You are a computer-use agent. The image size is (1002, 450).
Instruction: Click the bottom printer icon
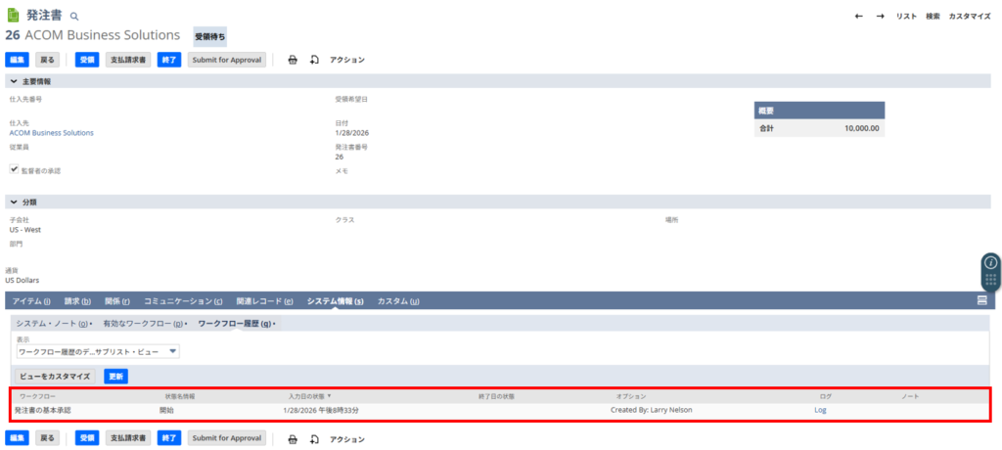(293, 439)
